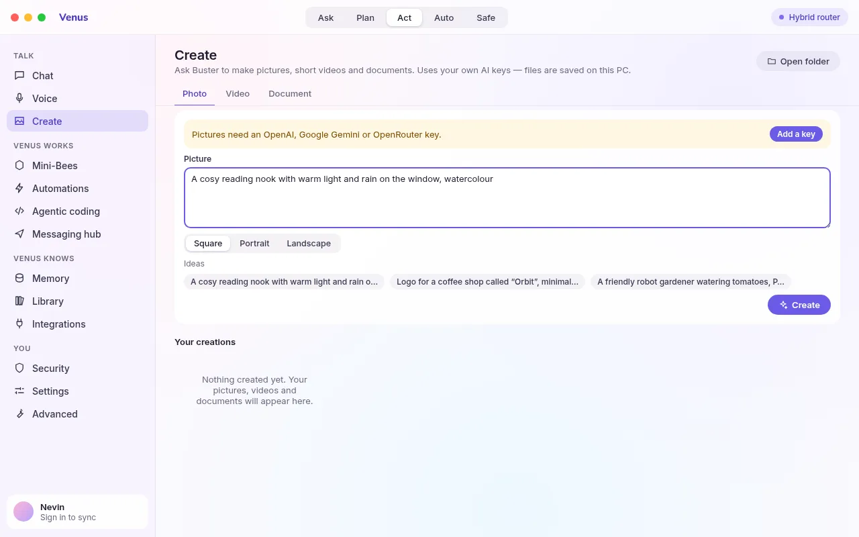The width and height of the screenshot is (859, 537).
Task: Open Settings sliders icon
Action: 19,391
